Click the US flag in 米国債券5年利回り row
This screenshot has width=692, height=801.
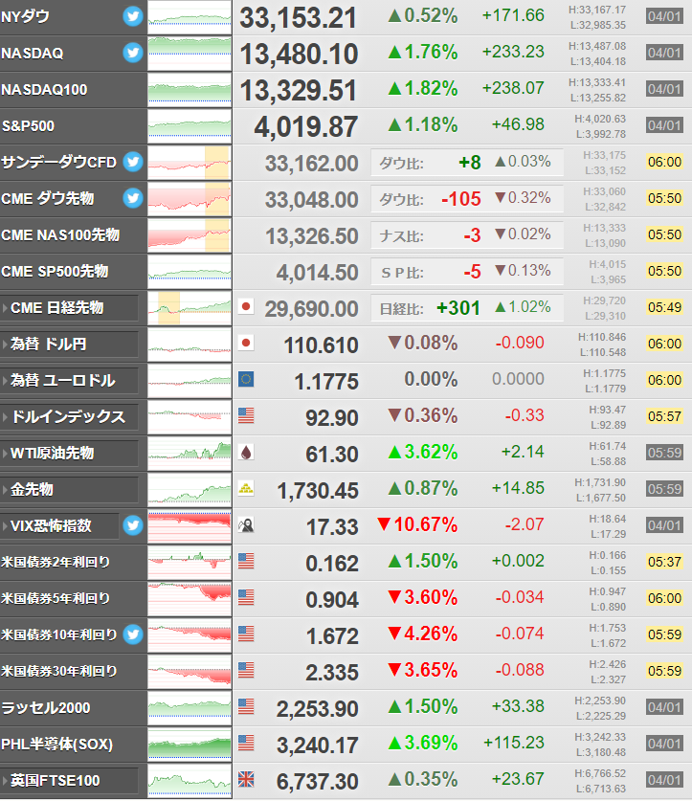[246, 597]
